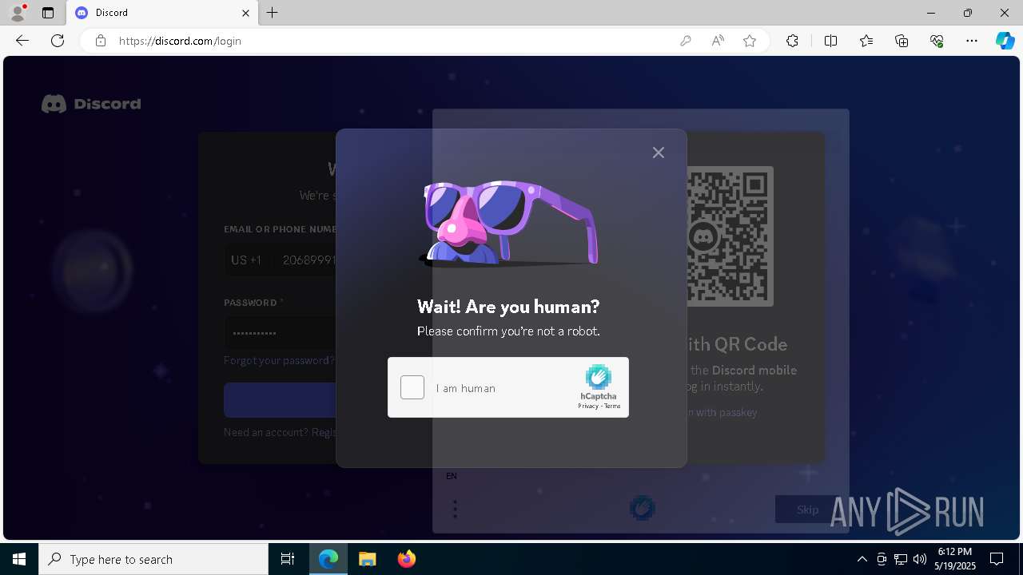
Task: Click the Discord QR code image
Action: (730, 236)
